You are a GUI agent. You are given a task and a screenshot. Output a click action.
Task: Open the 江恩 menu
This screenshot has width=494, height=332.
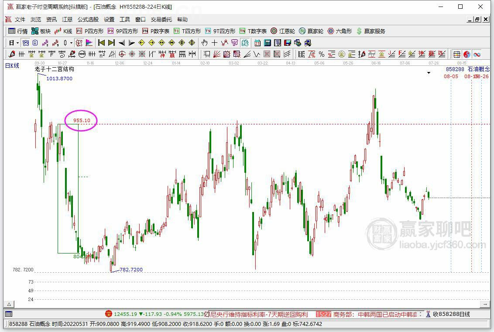[x=67, y=20]
